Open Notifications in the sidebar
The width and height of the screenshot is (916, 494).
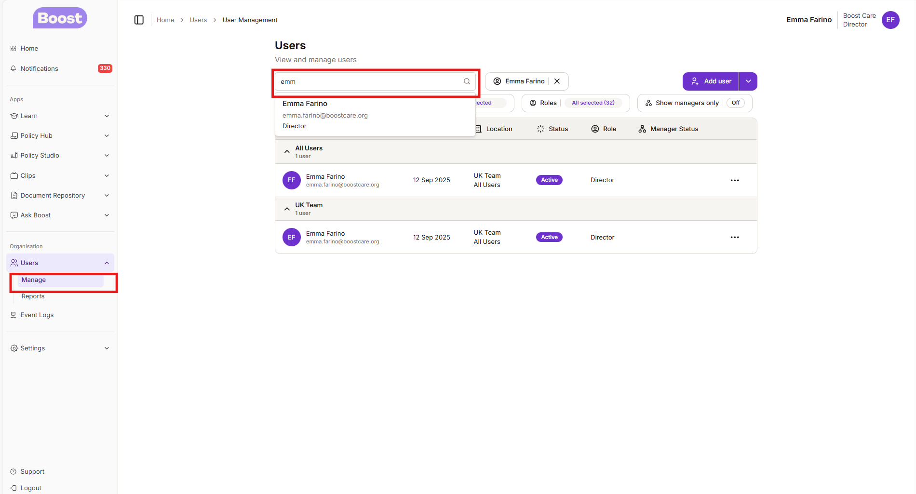coord(60,68)
